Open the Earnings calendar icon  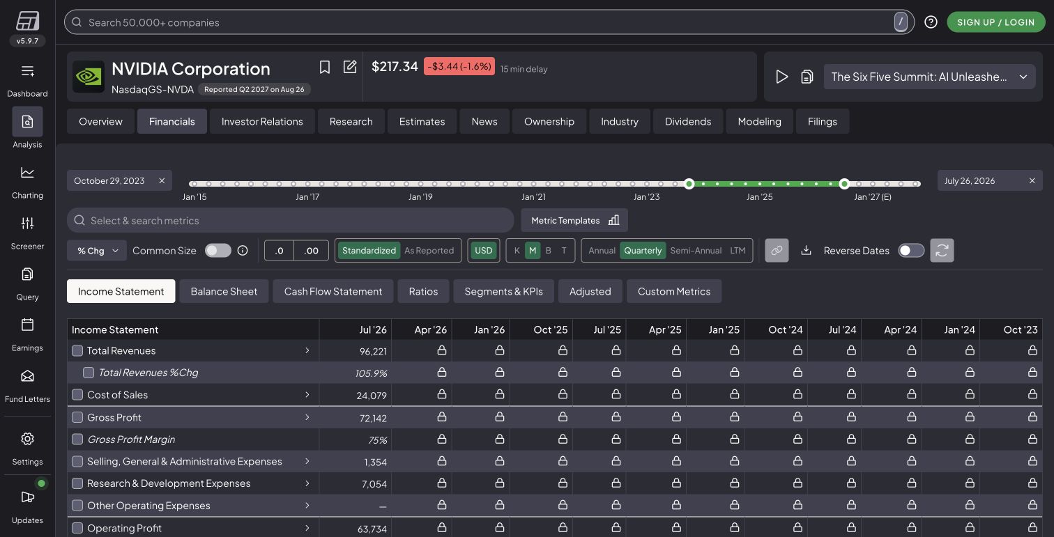tap(27, 325)
